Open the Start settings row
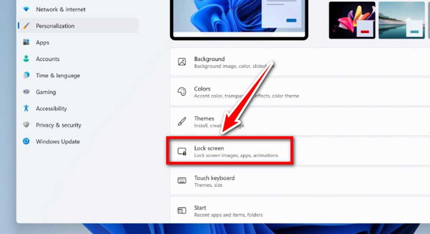430x234 pixels. [x=300, y=211]
